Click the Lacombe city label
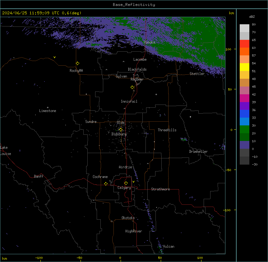 [140, 59]
